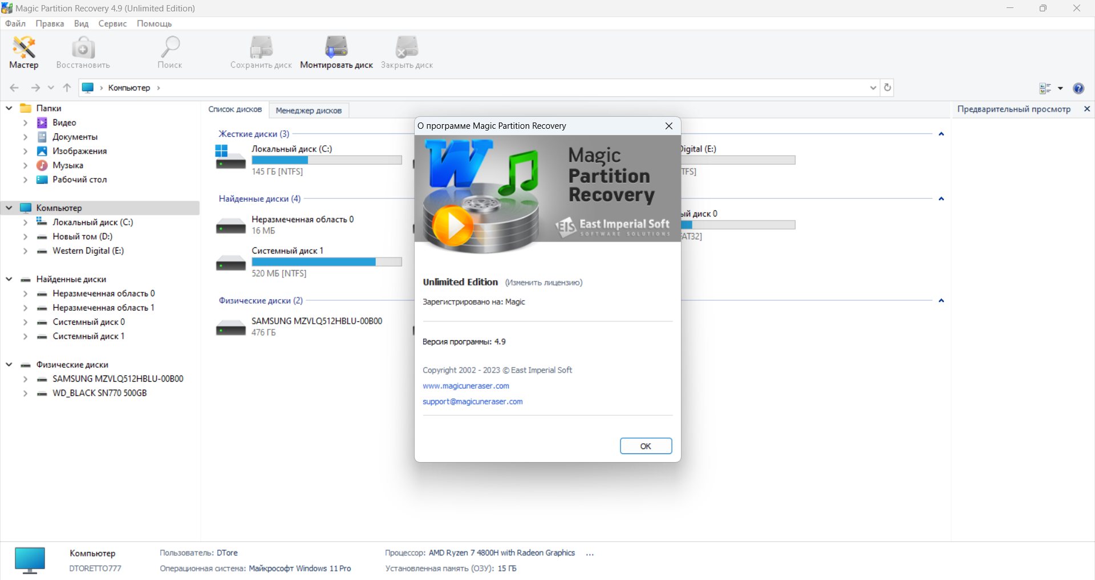The height and width of the screenshot is (580, 1095).
Task: Collapse the Найденные диски list group arrow
Action: 941,199
